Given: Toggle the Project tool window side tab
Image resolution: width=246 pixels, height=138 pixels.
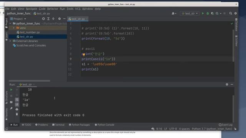Looking at the screenshot, I should click(7, 23).
